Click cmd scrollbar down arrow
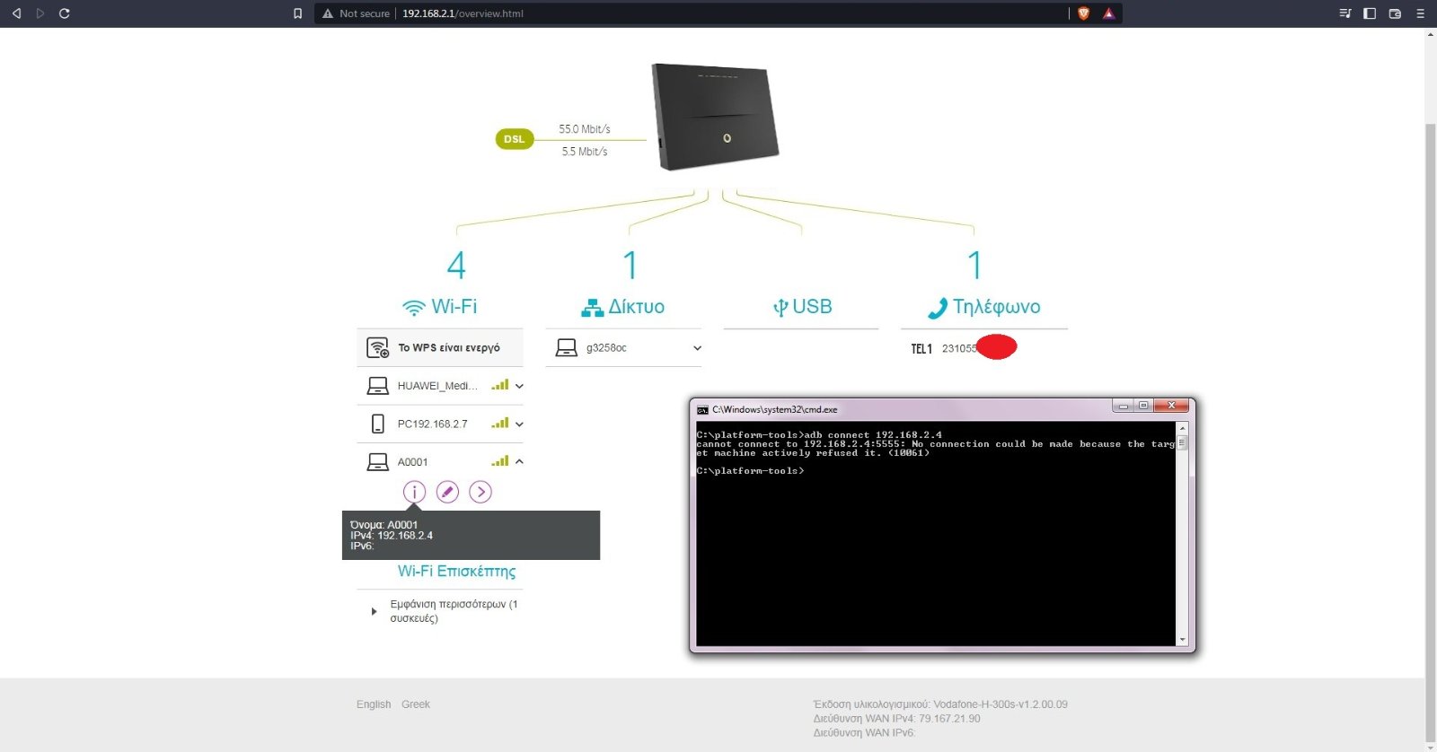1437x752 pixels. 1183,640
